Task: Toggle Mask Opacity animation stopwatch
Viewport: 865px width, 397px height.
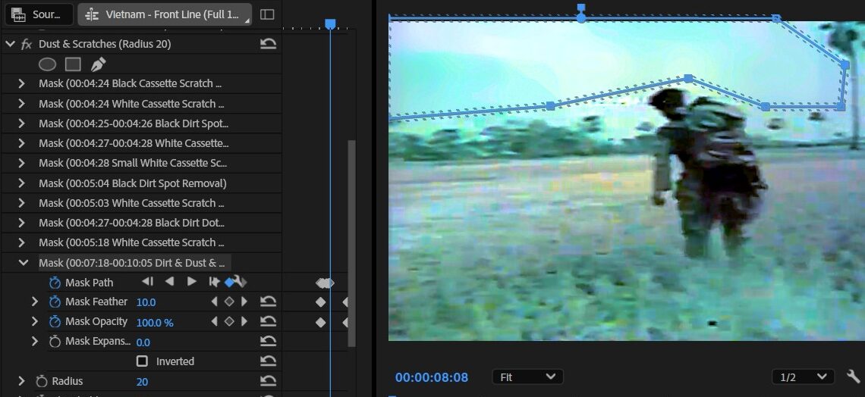Action: click(x=55, y=321)
